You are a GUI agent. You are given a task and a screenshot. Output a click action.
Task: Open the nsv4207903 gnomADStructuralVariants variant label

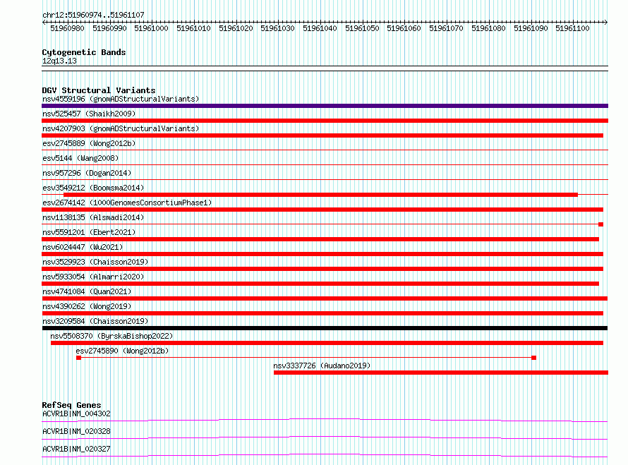[x=121, y=128]
